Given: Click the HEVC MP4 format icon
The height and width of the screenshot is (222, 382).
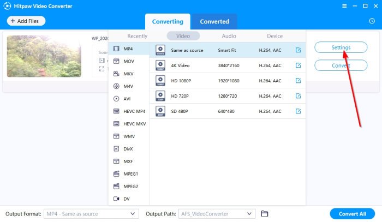Looking at the screenshot, I should [116, 111].
